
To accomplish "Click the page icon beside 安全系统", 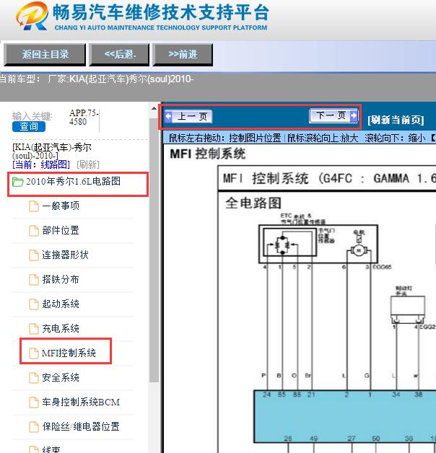I will point(34,378).
